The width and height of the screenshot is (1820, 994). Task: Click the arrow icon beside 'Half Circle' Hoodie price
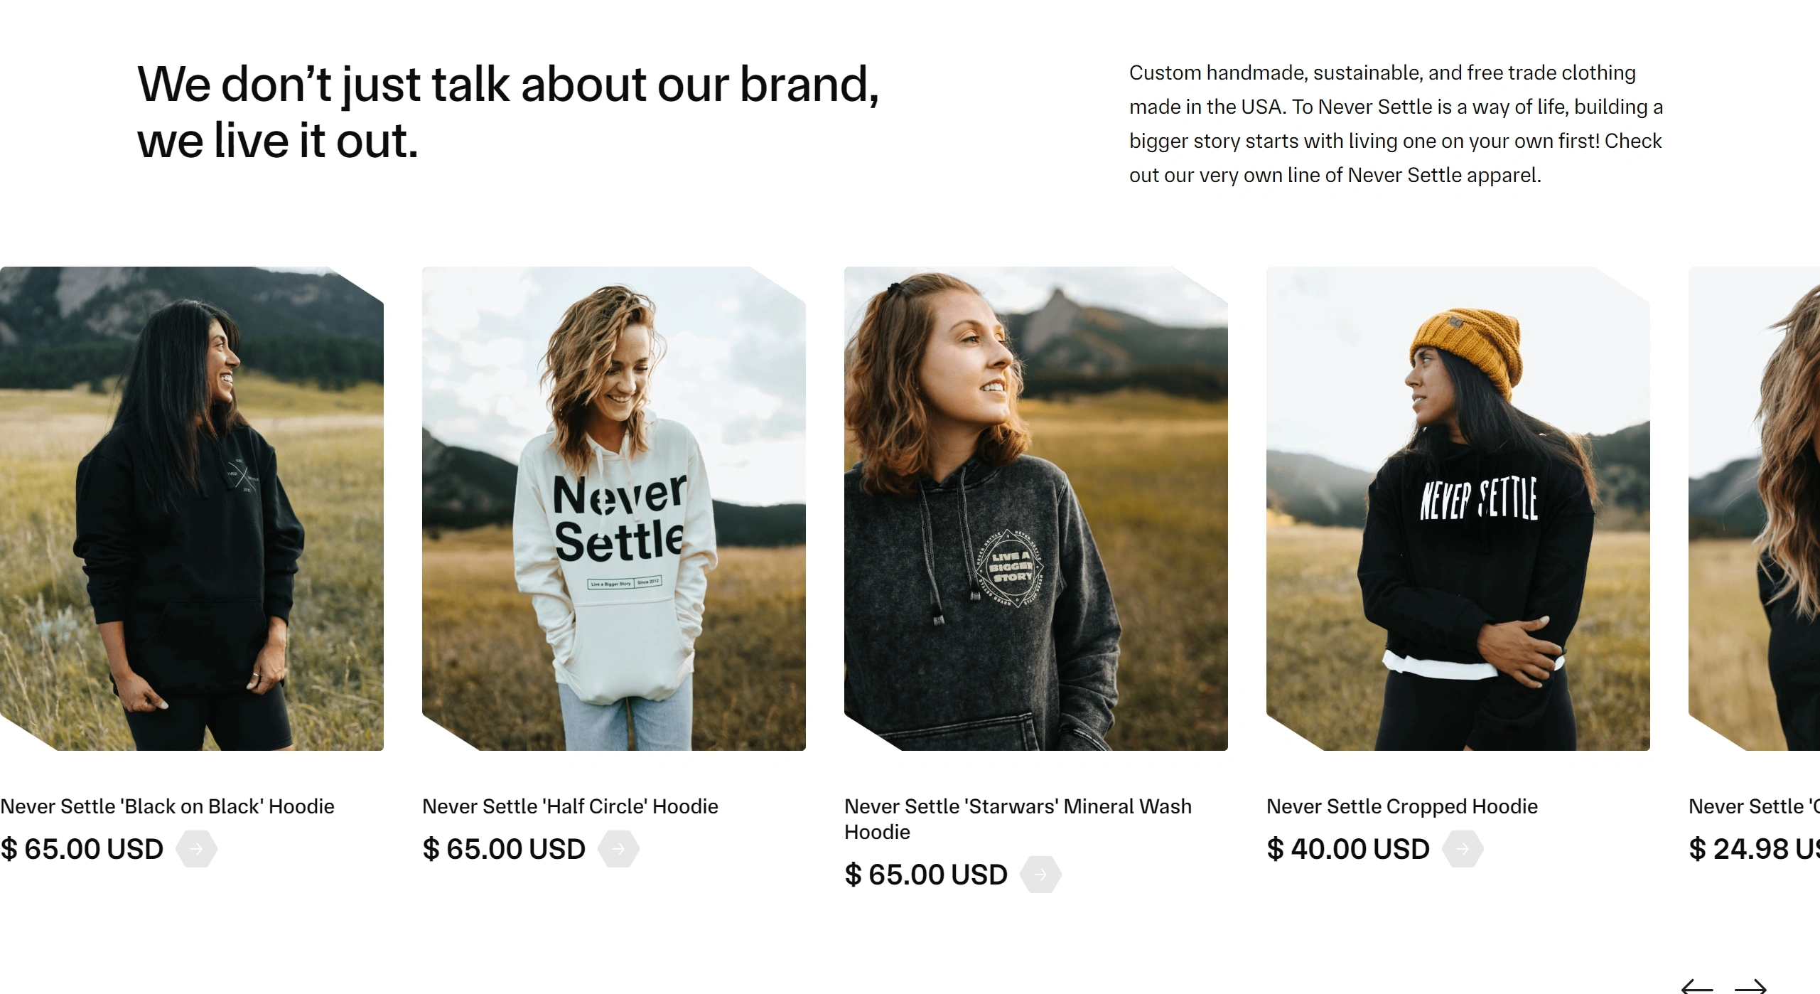click(619, 848)
